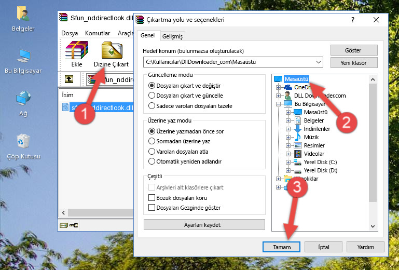Expand the İndirilenler tree node

pos(288,129)
